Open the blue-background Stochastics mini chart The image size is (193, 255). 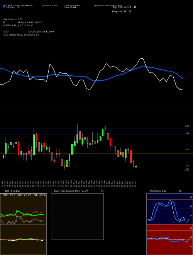[x=169, y=209]
